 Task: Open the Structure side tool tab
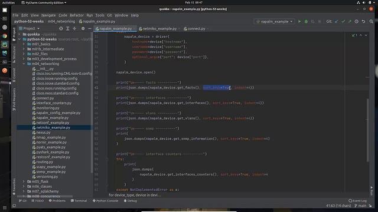pyautogui.click(x=14, y=55)
